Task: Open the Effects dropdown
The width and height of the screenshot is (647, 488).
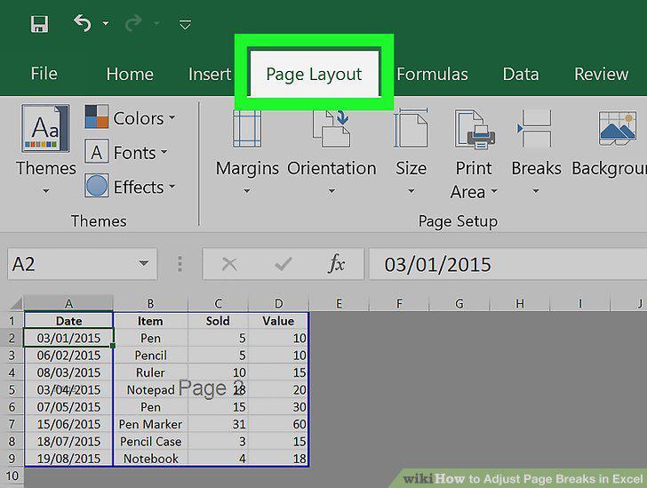Action: click(144, 188)
